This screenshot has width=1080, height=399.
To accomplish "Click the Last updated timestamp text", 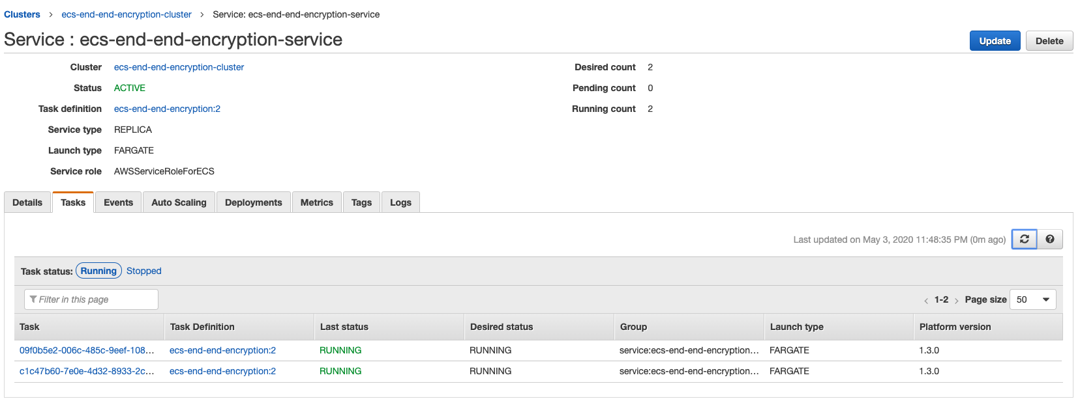I will (899, 240).
